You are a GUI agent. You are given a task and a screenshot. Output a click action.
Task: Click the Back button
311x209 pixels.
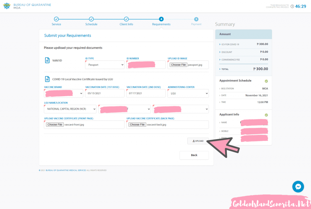point(194,155)
